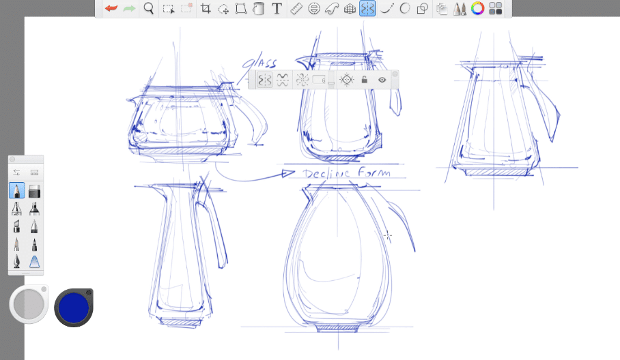Open the brush library icon
Image resolution: width=620 pixels, height=360 pixels.
click(34, 172)
